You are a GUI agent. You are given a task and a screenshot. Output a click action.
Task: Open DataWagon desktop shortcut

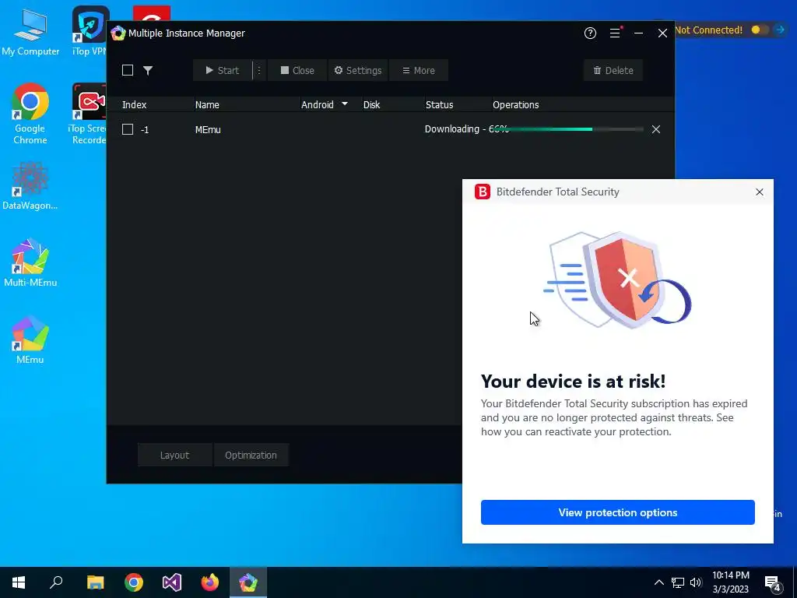(30, 185)
